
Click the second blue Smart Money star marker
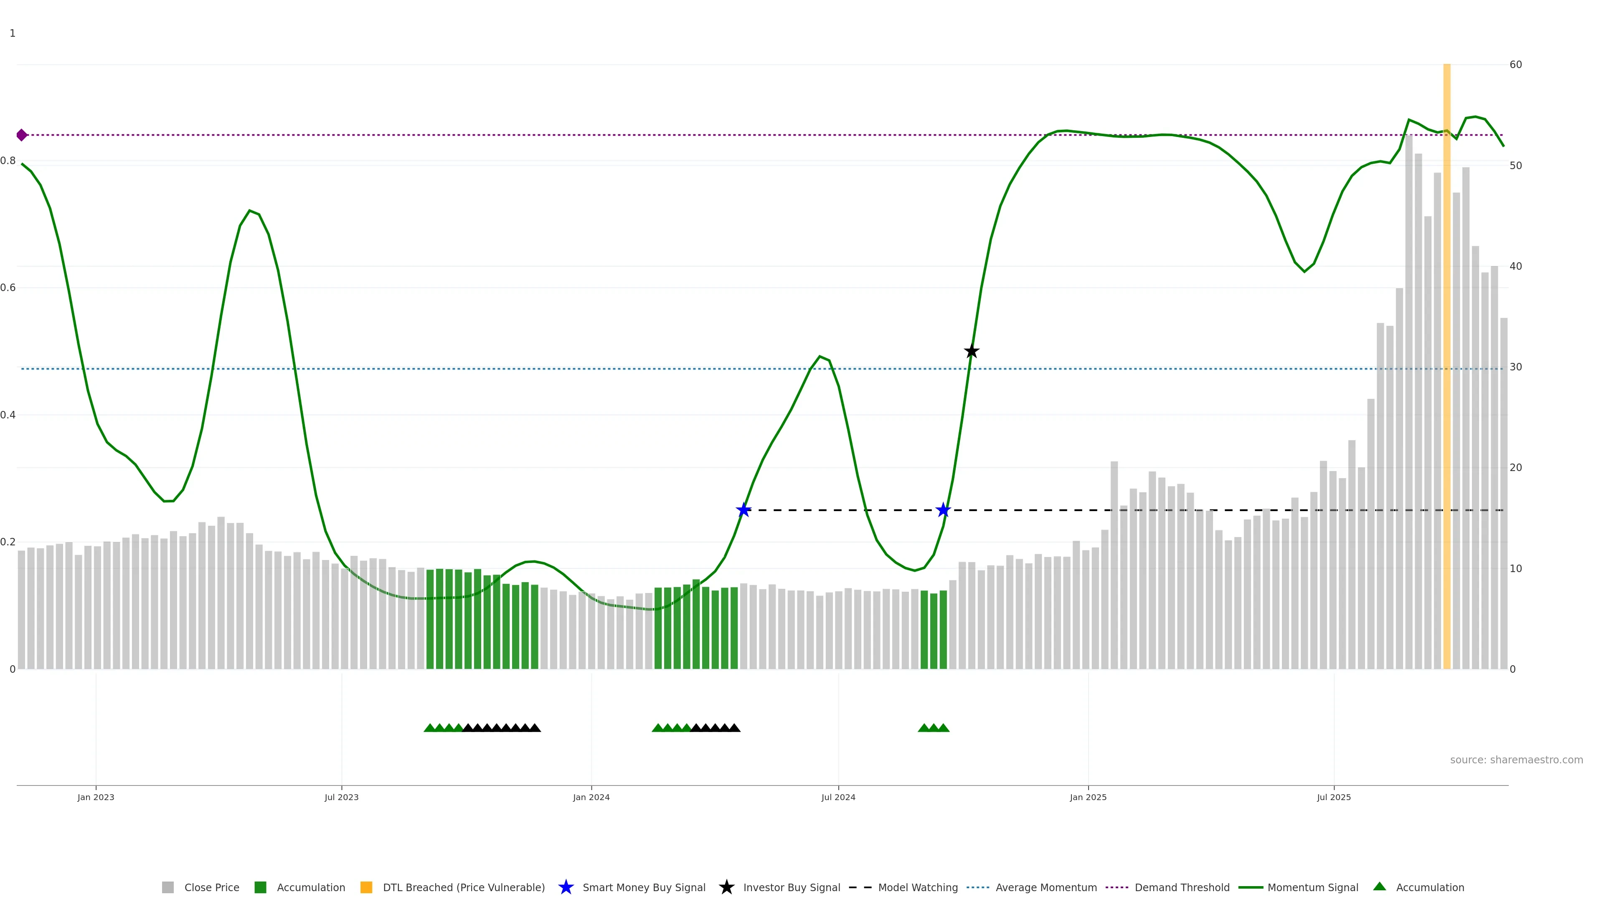click(x=943, y=510)
